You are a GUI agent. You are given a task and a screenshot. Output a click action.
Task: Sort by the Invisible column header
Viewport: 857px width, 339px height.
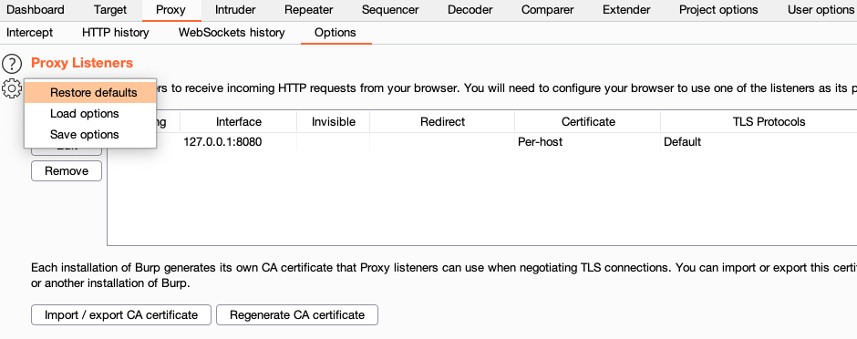tap(334, 122)
